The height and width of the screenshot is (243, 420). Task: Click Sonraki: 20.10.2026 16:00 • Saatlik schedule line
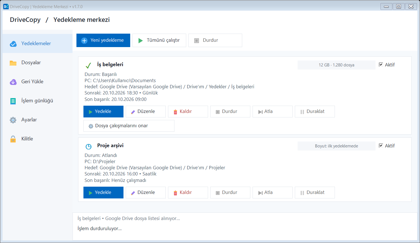(120, 174)
